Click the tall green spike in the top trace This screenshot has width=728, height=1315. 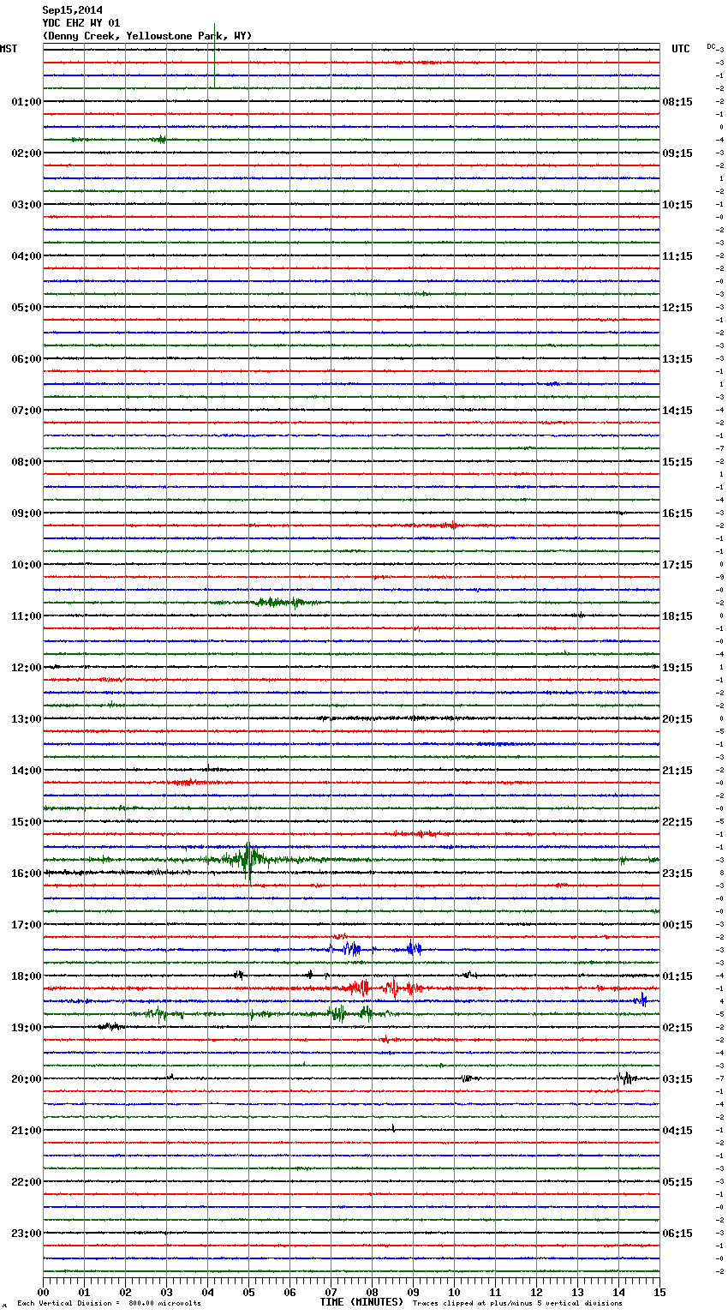click(214, 55)
